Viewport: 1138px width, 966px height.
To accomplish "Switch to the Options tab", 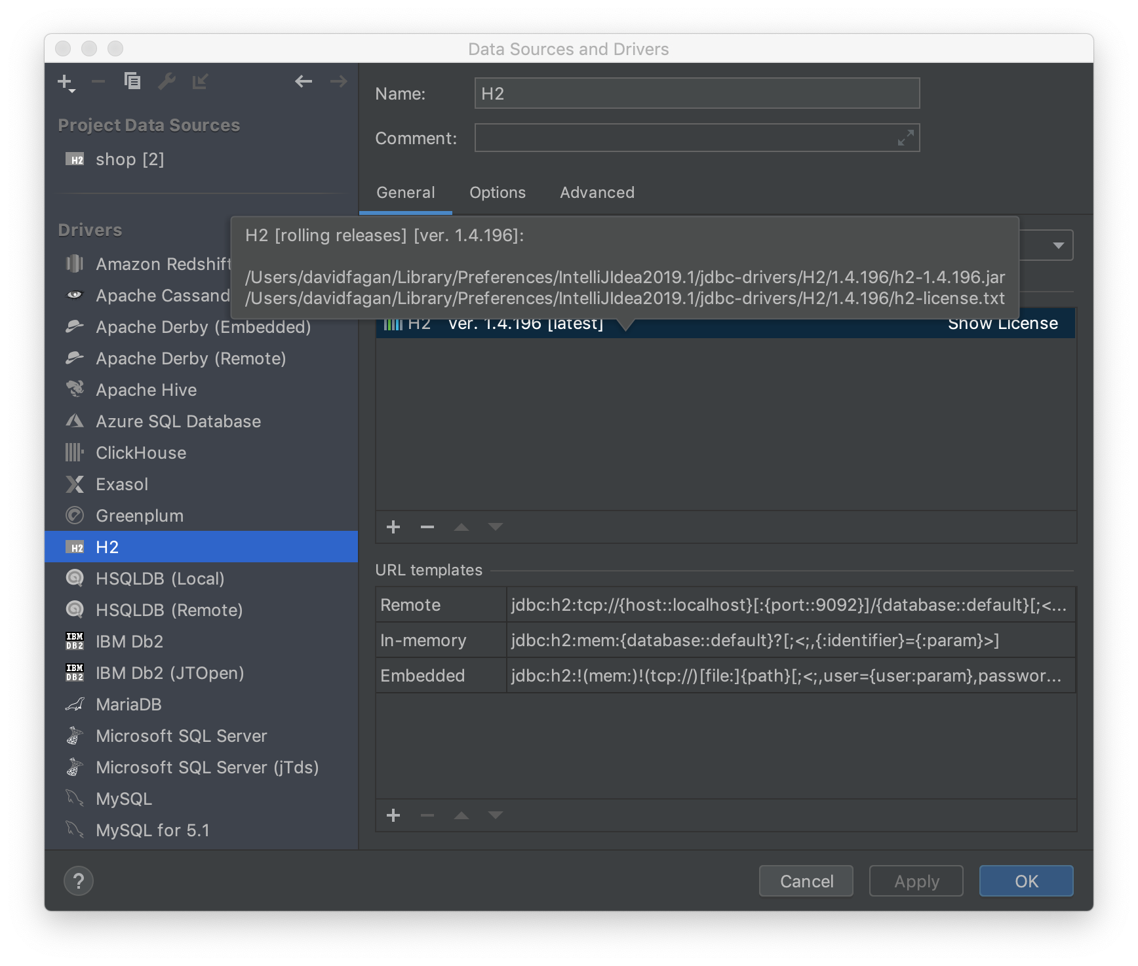I will point(498,193).
